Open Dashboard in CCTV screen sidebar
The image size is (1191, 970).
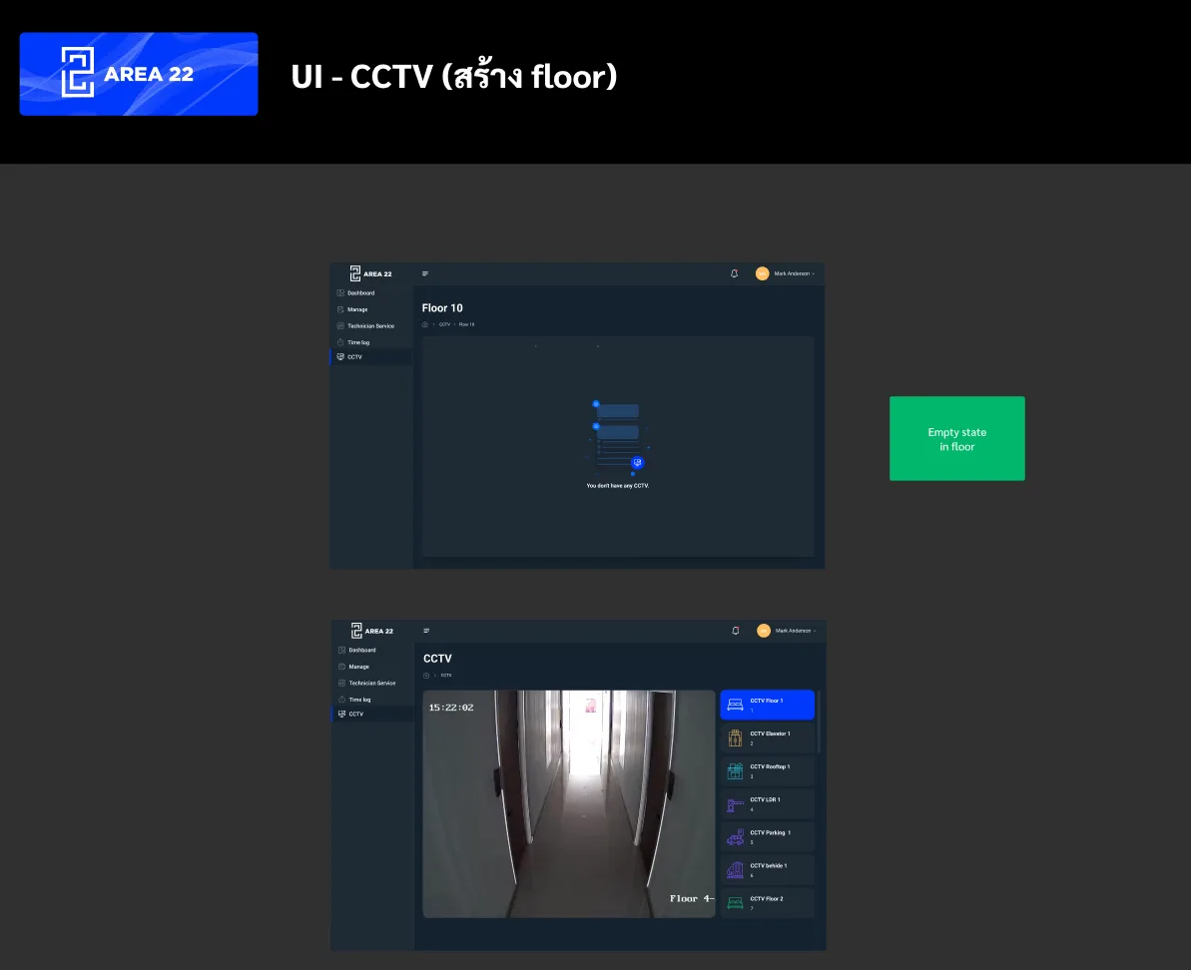373,651
